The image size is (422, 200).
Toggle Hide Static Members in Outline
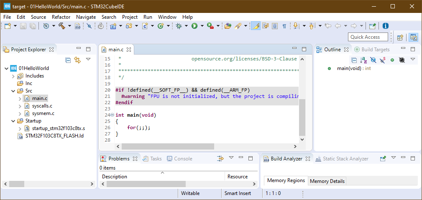click(382, 60)
